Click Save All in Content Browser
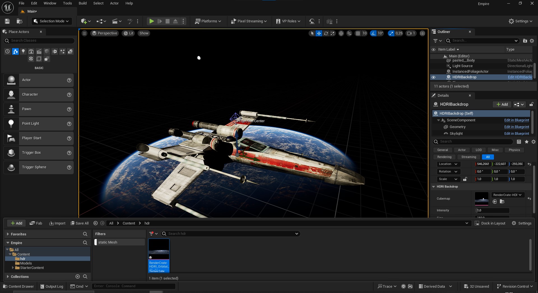The image size is (538, 293). coord(80,223)
